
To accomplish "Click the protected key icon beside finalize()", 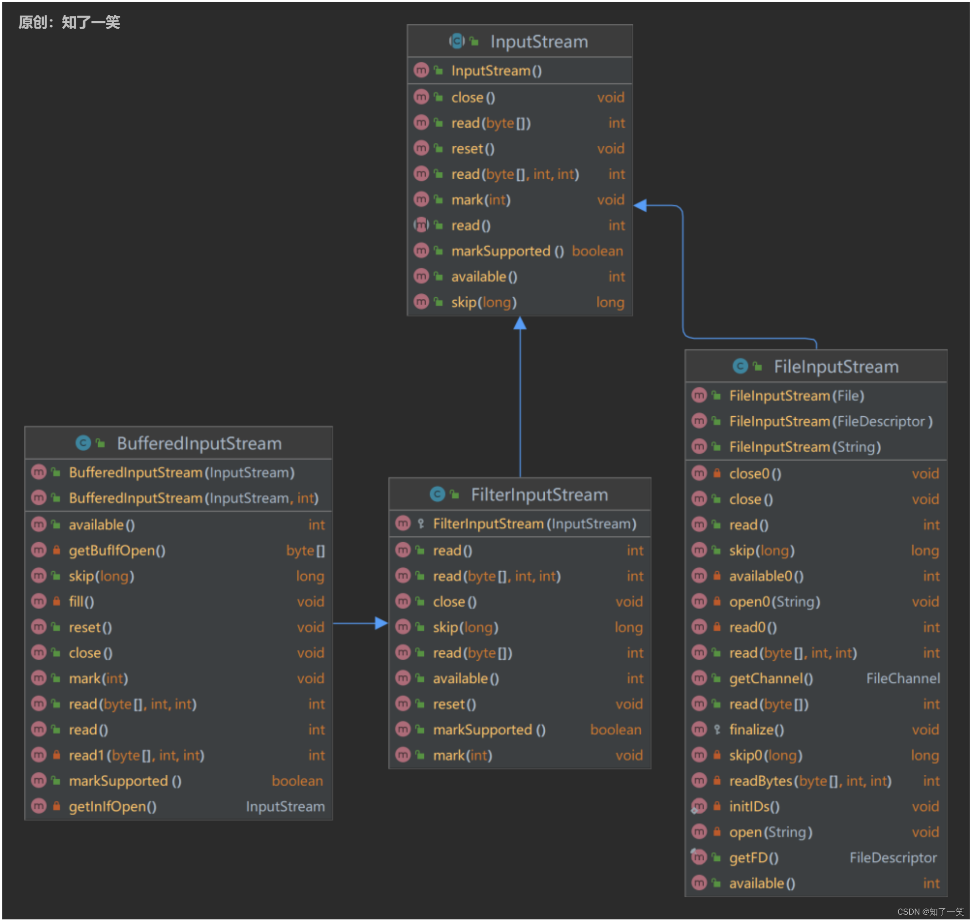I will [x=716, y=730].
